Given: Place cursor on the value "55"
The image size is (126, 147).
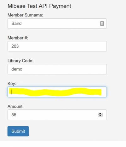Looking at the screenshot, I should coord(14,115).
